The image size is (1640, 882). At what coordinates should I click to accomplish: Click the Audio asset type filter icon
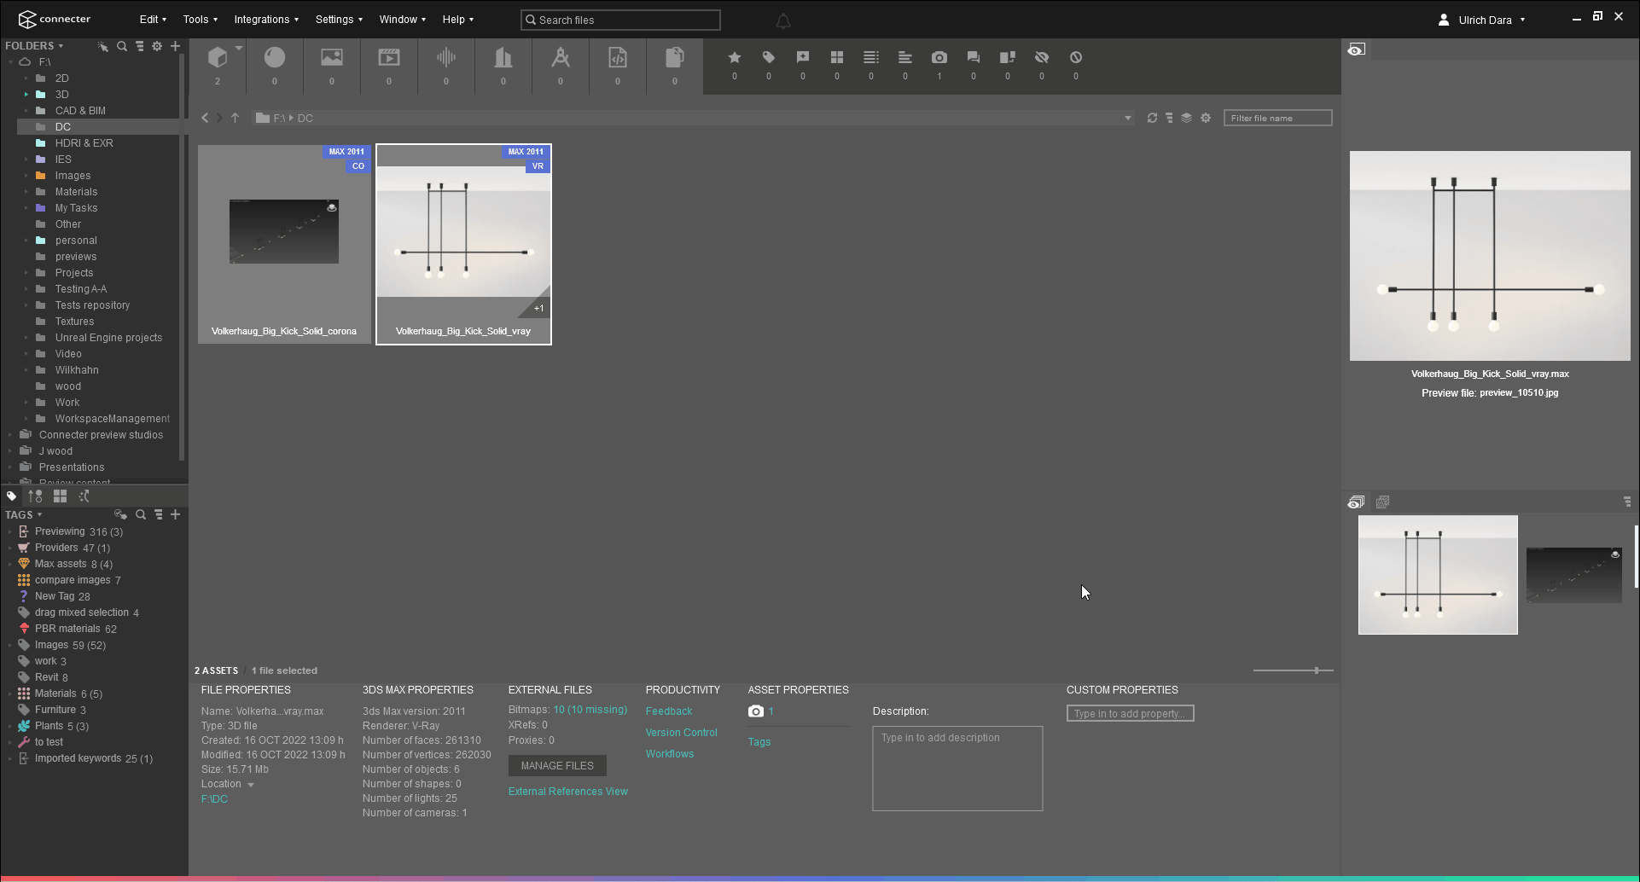[446, 57]
